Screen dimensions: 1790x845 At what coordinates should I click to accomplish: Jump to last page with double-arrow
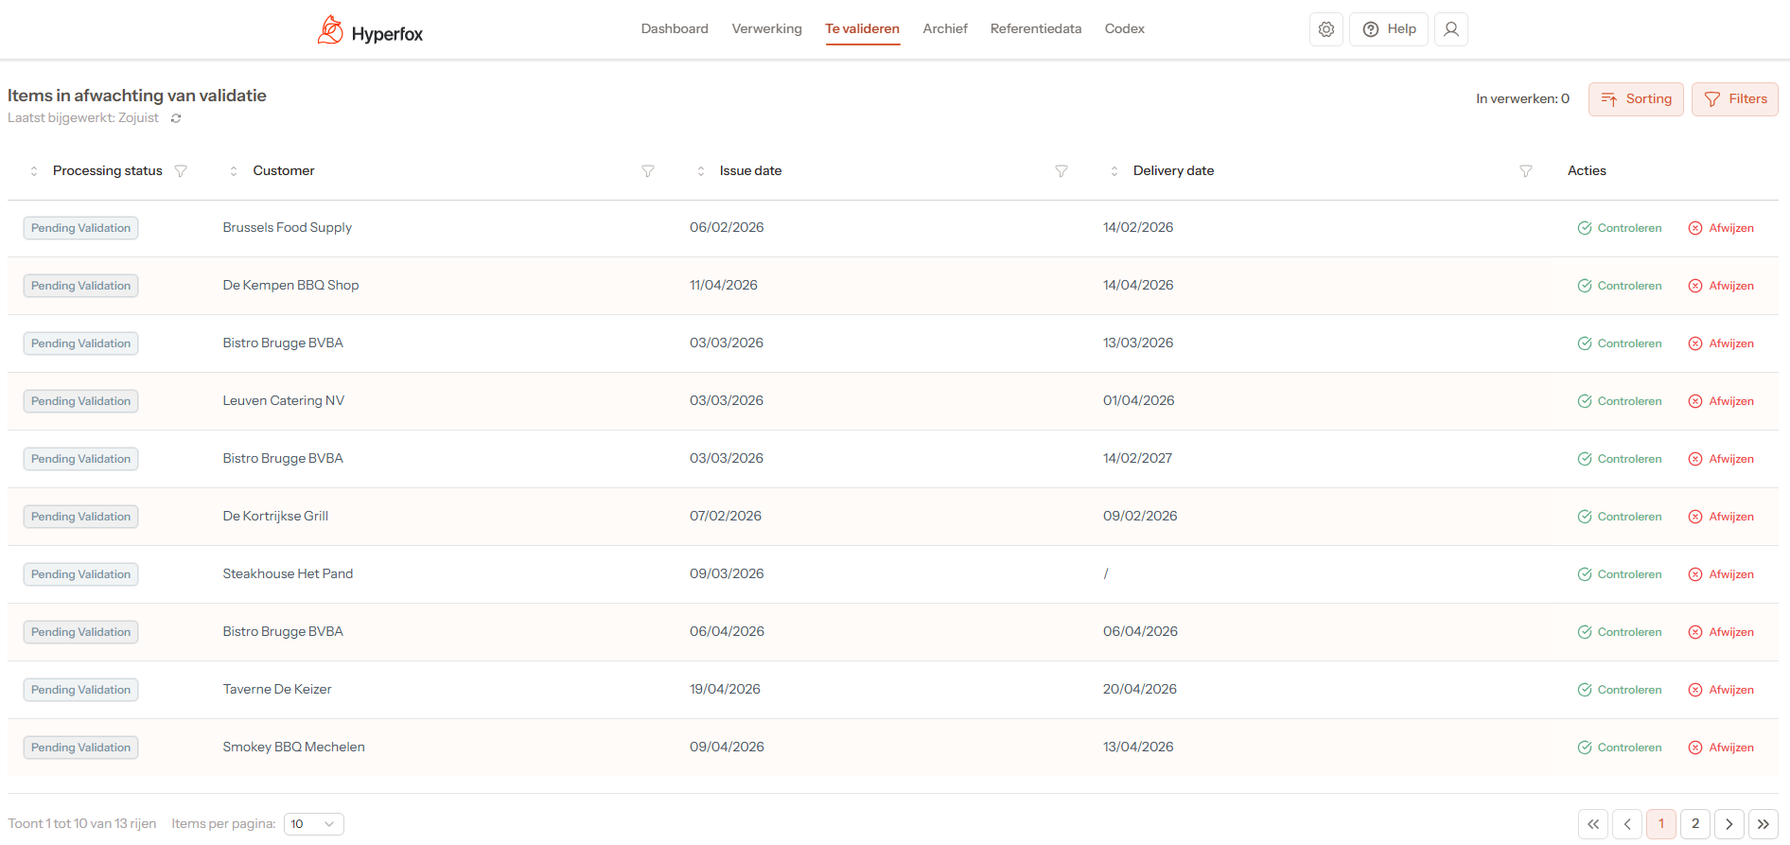tap(1764, 824)
